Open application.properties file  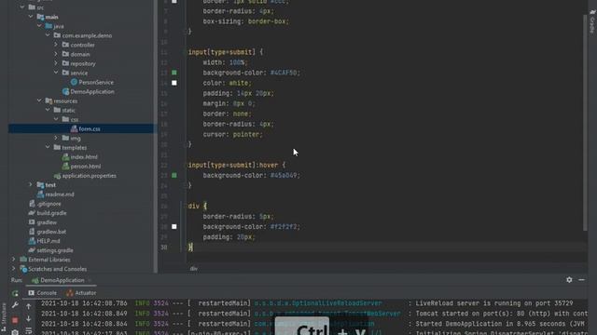pyautogui.click(x=90, y=176)
